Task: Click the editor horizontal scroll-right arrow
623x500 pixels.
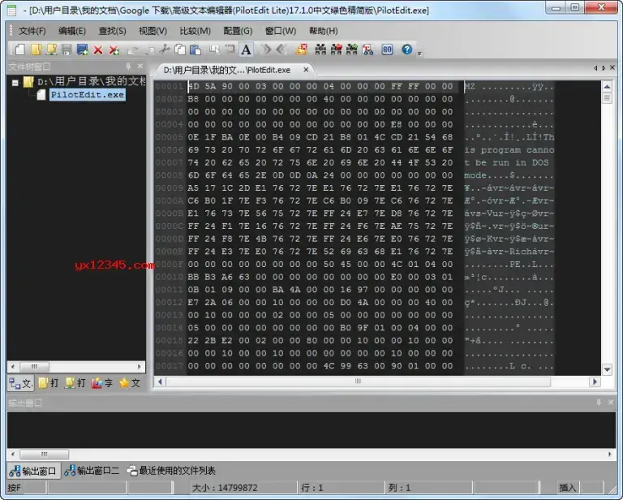Action: [x=595, y=381]
